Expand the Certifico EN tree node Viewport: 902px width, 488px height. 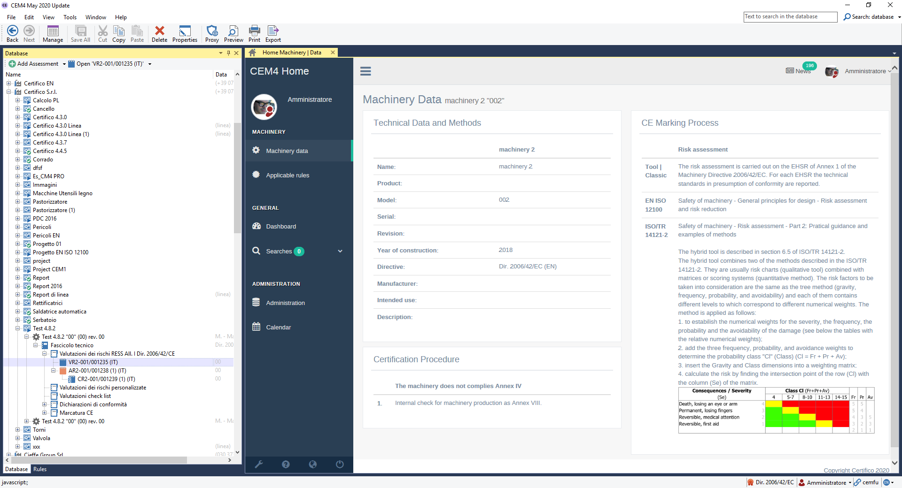point(8,84)
